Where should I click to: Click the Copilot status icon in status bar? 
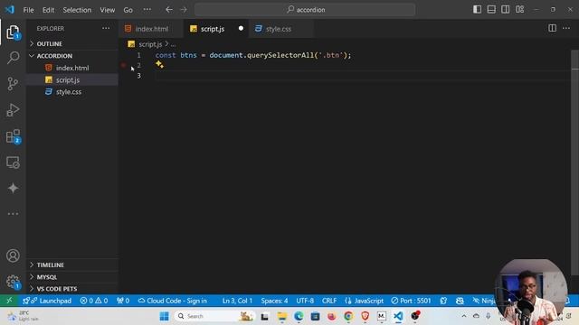(460, 301)
